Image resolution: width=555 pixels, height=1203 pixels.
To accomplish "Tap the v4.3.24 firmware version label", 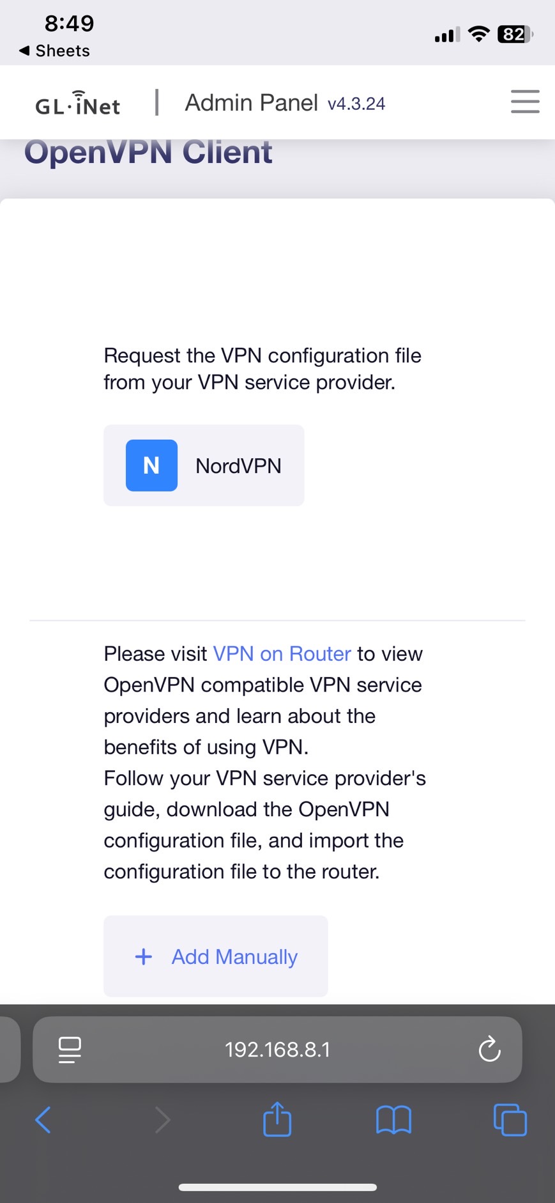I will pos(356,104).
